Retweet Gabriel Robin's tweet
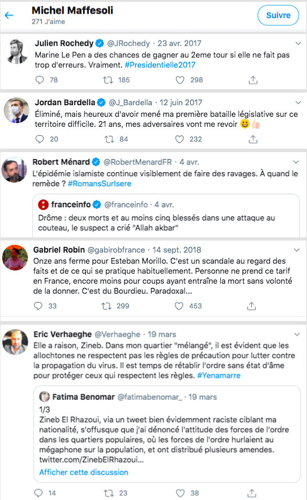Screen dimensions: 307x500 pos(108,304)
